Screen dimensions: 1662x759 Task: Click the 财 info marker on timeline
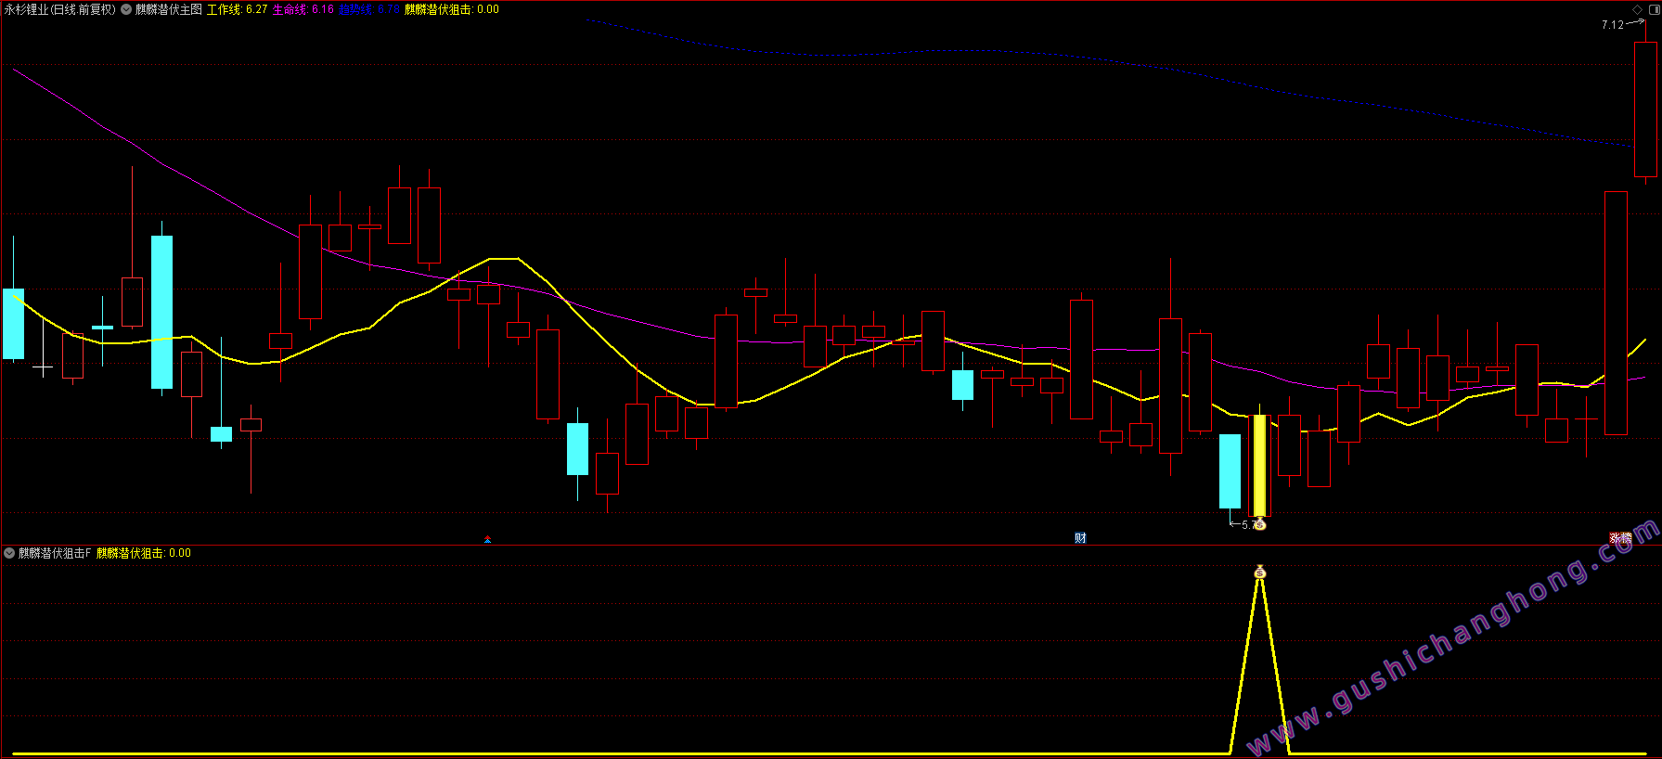click(x=1080, y=538)
